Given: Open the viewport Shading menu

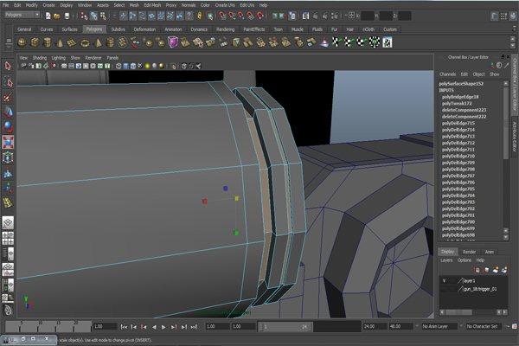Looking at the screenshot, I should click(40, 58).
